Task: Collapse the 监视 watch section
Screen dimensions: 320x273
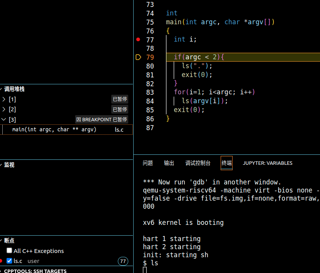Action: (1, 165)
